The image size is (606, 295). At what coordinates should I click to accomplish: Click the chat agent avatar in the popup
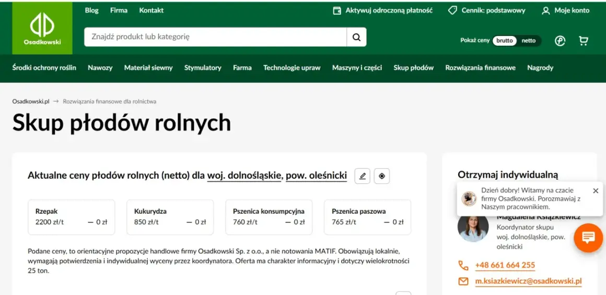(469, 199)
